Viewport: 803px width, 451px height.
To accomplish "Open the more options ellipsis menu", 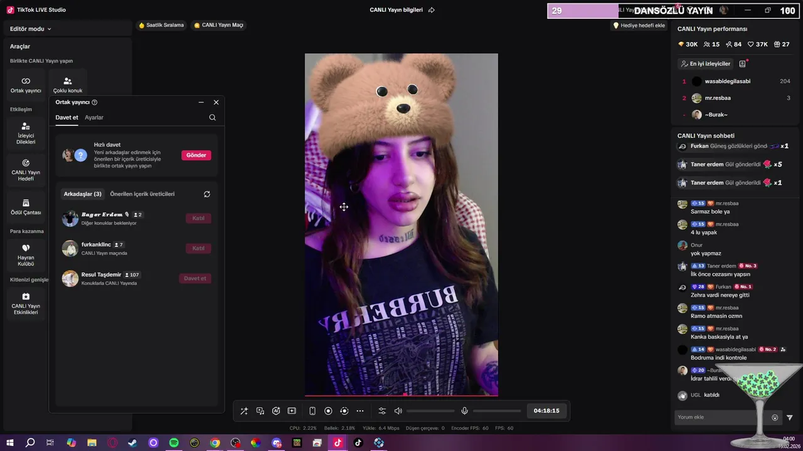I will point(360,411).
